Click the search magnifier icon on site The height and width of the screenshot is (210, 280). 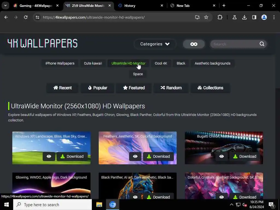pos(262,44)
